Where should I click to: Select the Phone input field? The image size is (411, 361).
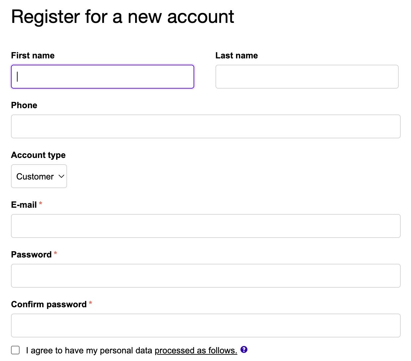coord(205,126)
